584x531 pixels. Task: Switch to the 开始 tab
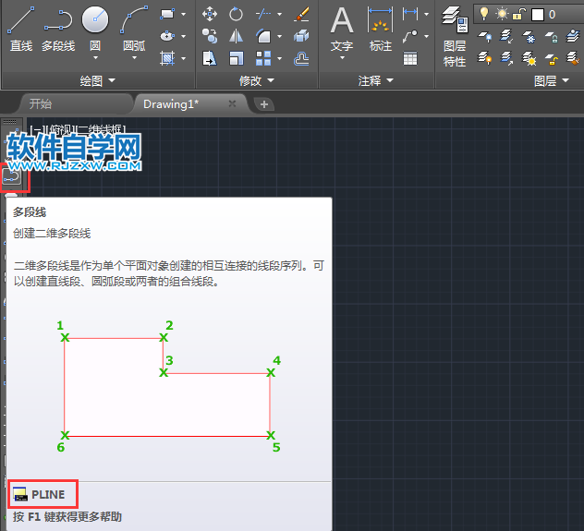[41, 104]
